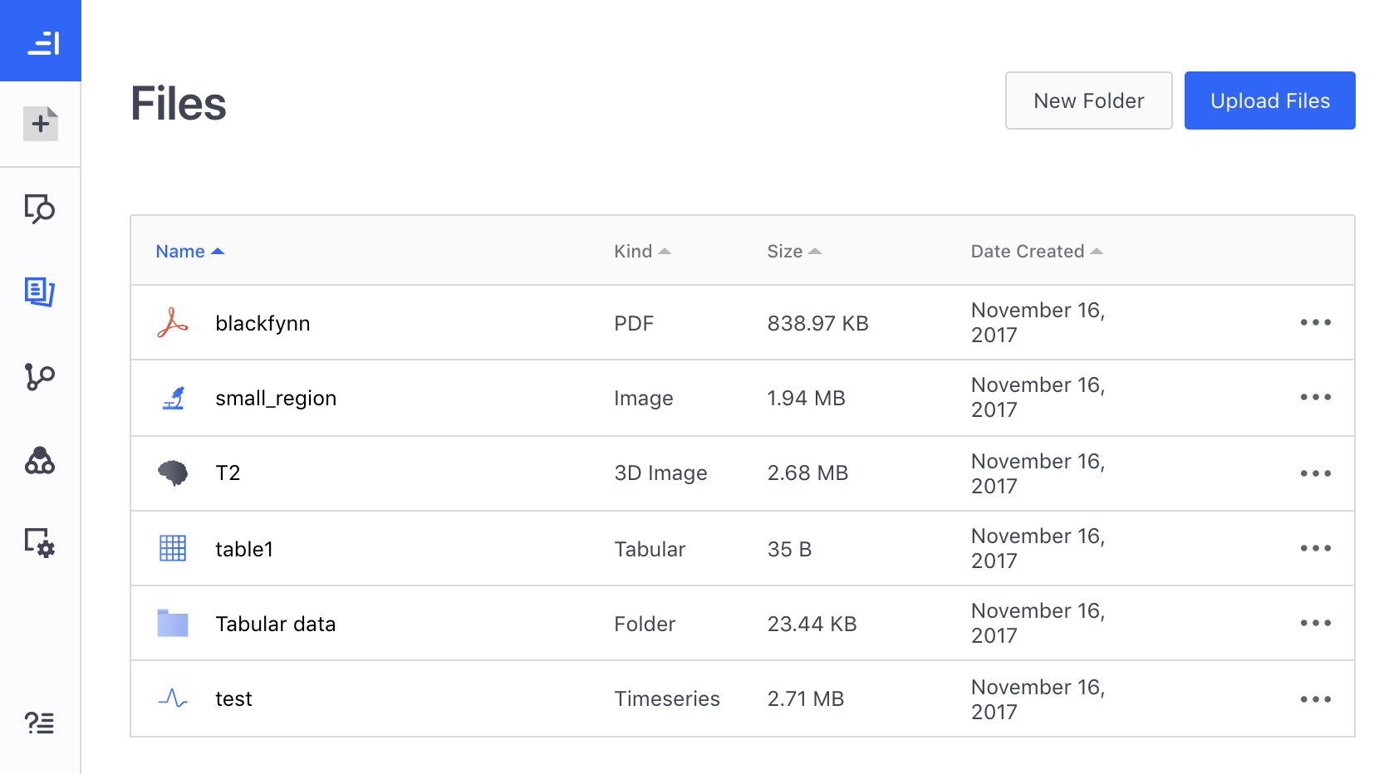The image size is (1379, 774).
Task: Click the brain icon for T2
Action: pyautogui.click(x=173, y=473)
